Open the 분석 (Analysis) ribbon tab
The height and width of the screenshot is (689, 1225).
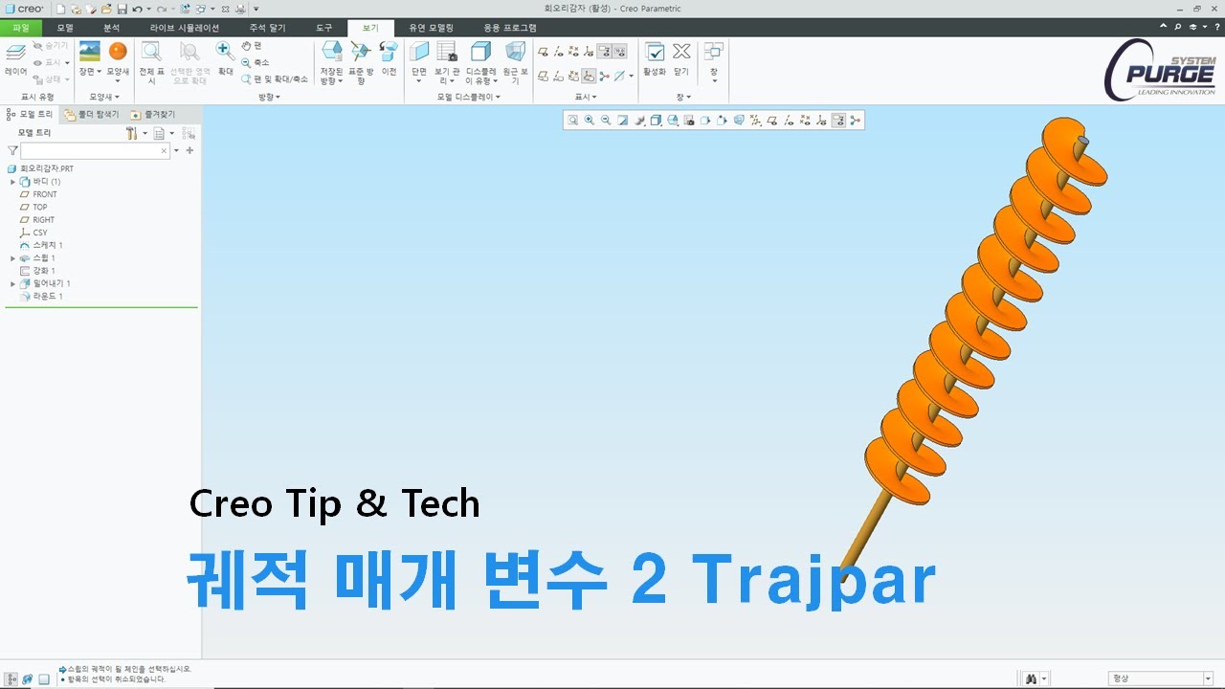(x=112, y=28)
